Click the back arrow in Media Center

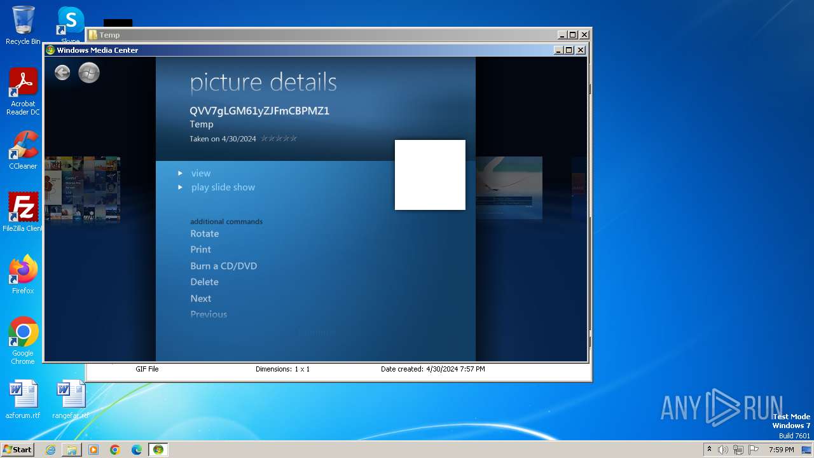(62, 73)
